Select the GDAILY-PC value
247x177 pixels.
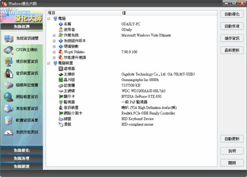point(131,24)
